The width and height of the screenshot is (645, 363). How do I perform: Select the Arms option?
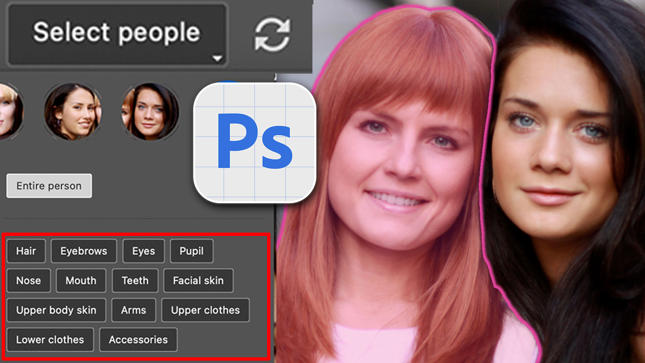(134, 310)
